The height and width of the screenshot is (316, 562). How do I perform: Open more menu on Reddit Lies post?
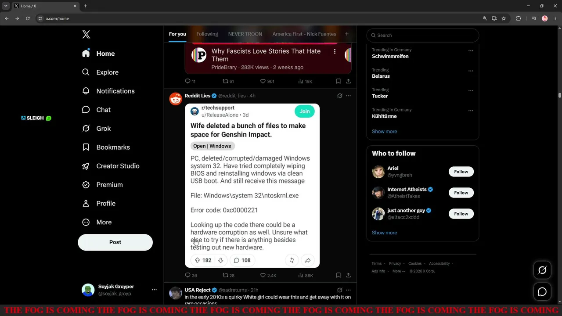[348, 96]
